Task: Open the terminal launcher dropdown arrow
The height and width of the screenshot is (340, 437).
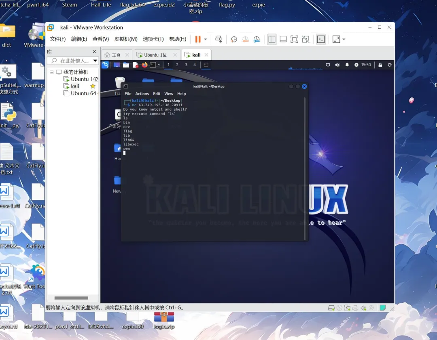Action: point(159,65)
